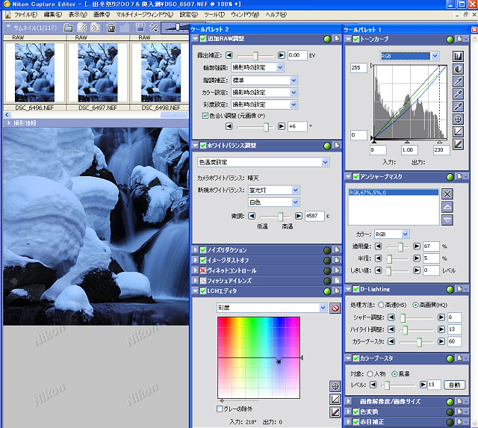Open folder icon in thumbnail toolbar
The width and height of the screenshot is (478, 428).
68,28
